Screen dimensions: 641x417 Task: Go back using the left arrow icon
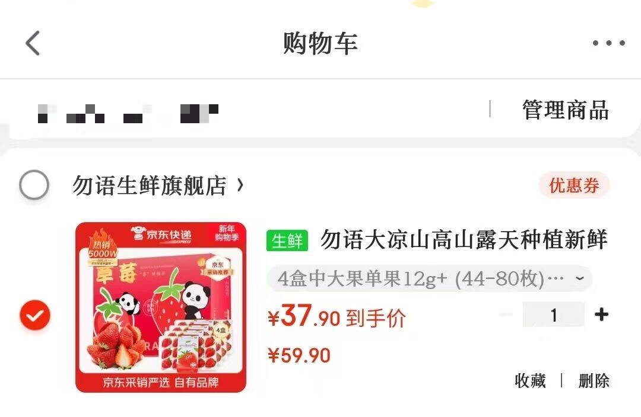[x=33, y=43]
